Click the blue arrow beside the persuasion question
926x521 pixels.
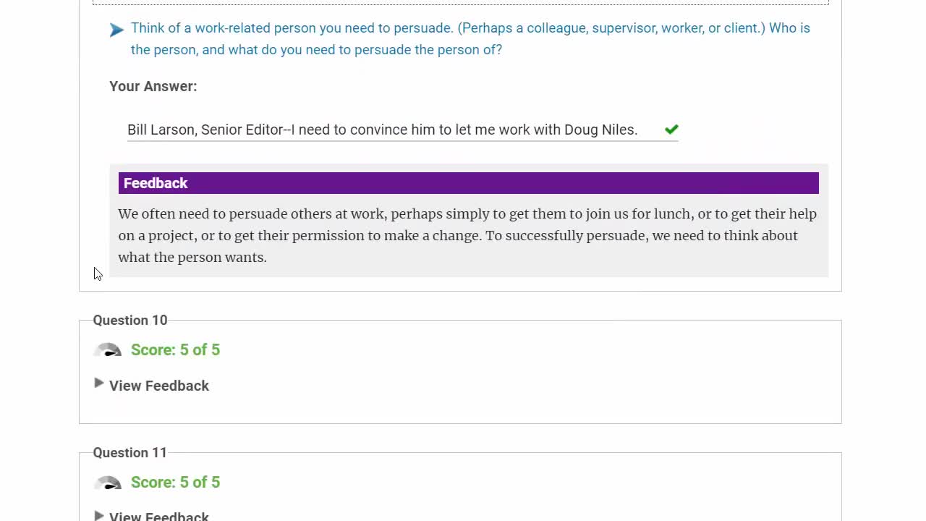tap(116, 30)
